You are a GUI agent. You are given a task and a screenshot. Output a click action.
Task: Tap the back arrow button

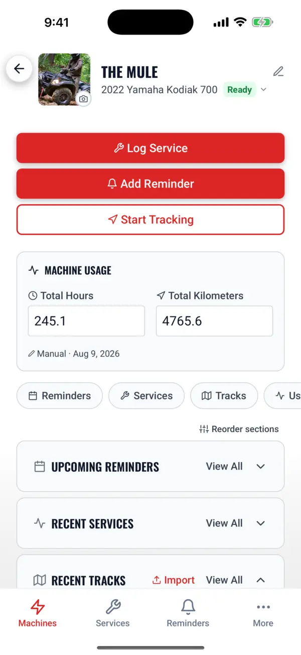(19, 69)
